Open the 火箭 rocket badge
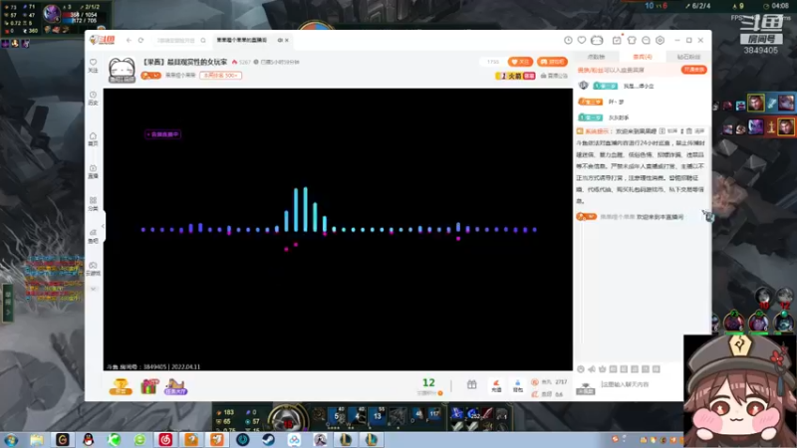The height and width of the screenshot is (448, 797). pyautogui.click(x=515, y=76)
